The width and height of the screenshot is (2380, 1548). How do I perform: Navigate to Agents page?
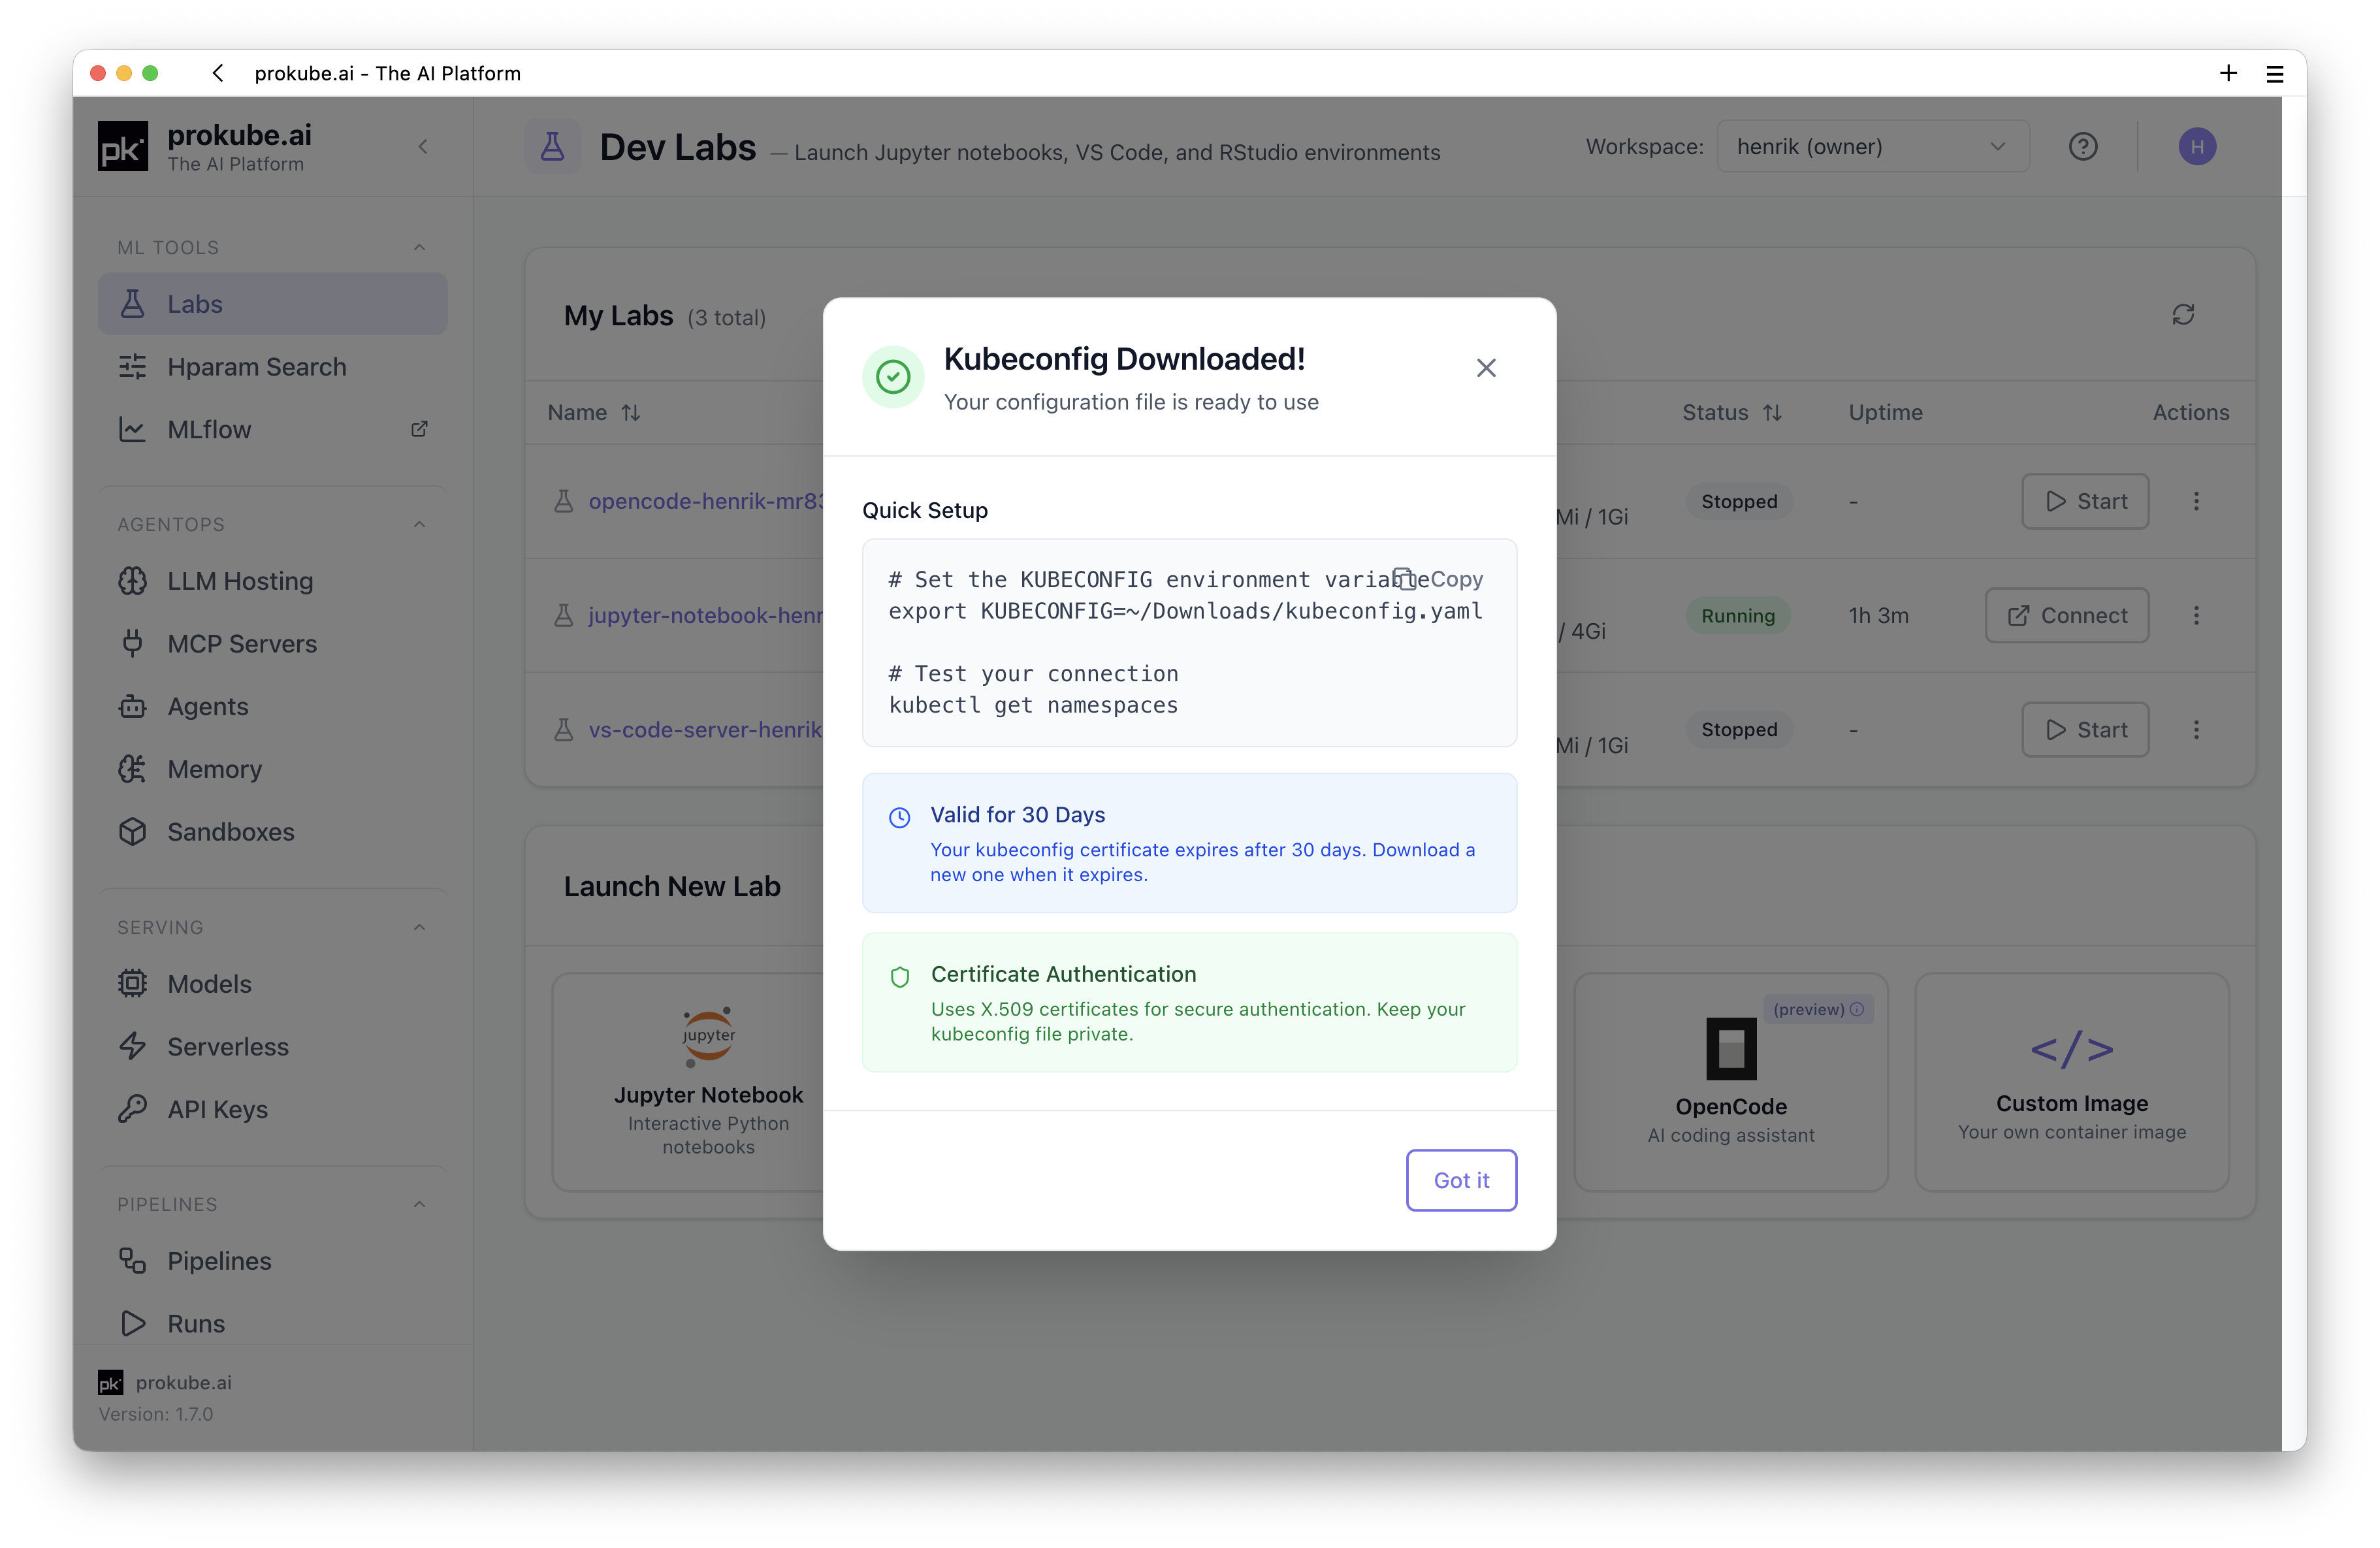(x=272, y=707)
